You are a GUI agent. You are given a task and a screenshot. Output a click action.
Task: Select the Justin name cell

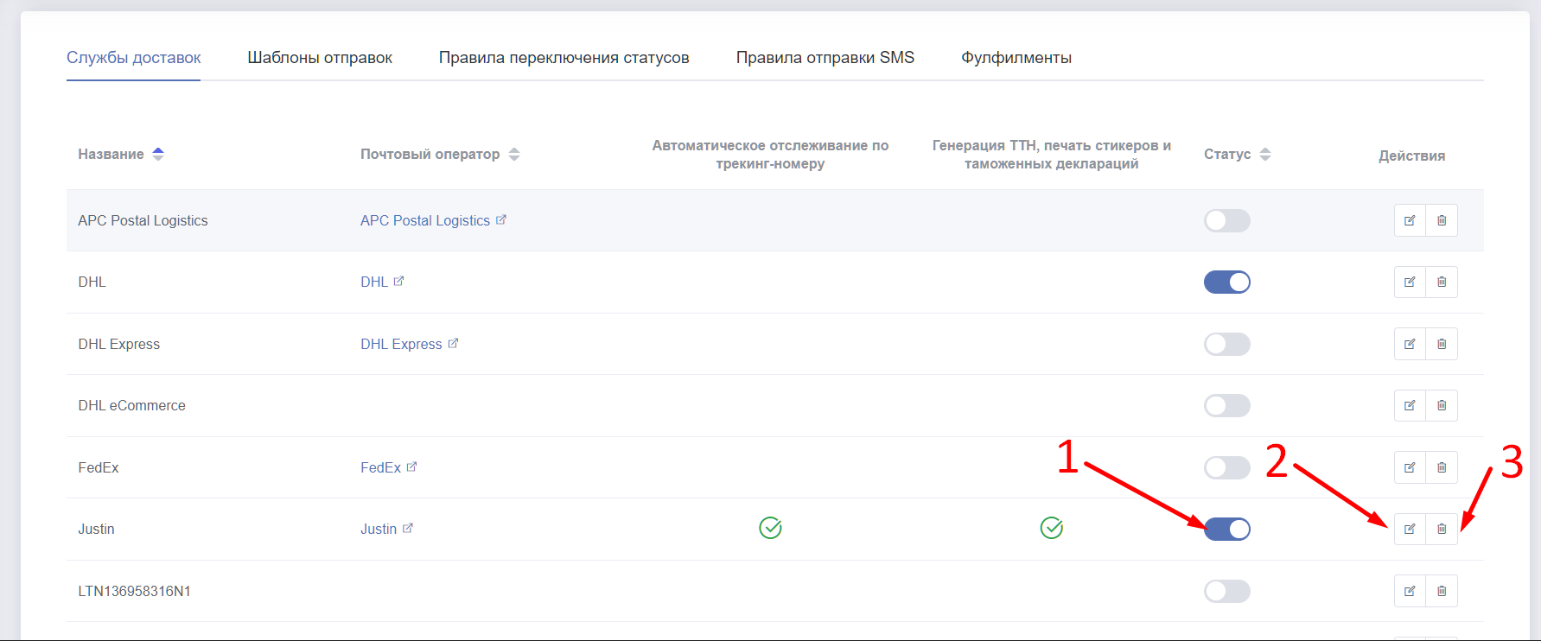tap(96, 529)
